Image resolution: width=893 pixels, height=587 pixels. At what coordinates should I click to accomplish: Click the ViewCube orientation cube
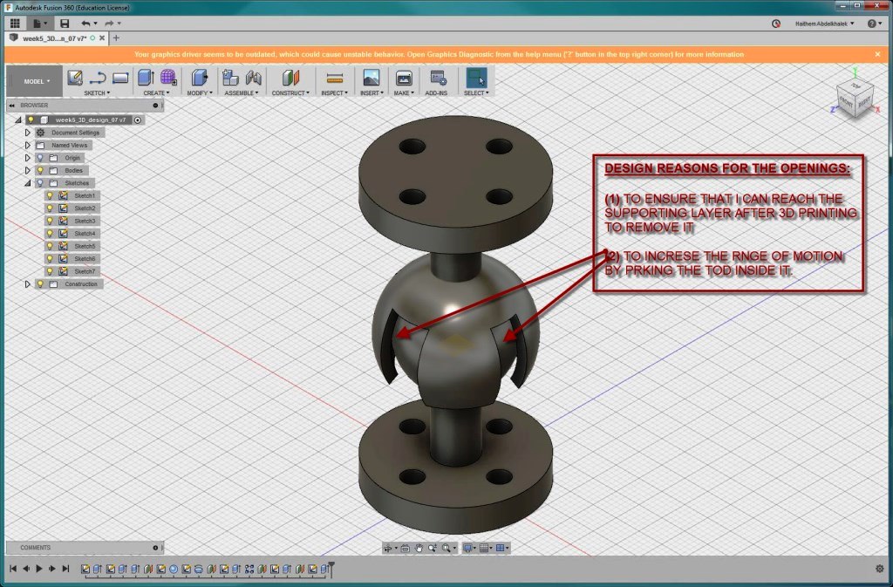(855, 99)
